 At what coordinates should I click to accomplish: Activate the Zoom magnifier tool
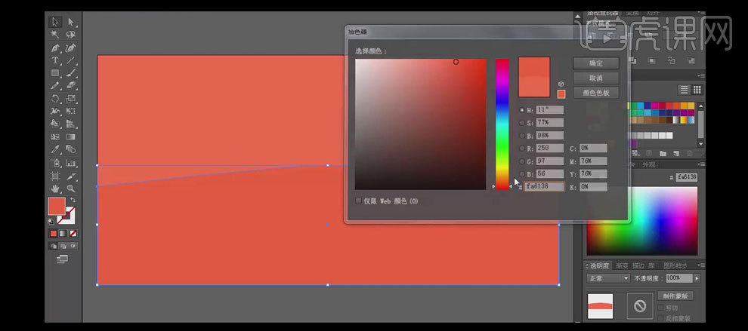(71, 188)
